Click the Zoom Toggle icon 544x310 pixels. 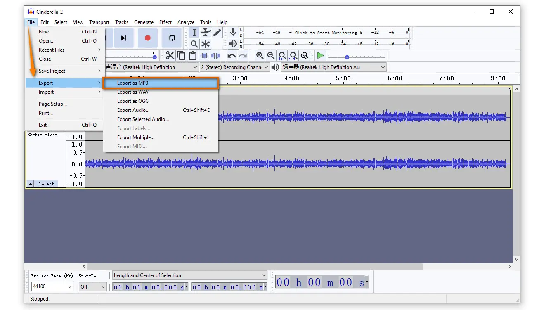coord(304,56)
